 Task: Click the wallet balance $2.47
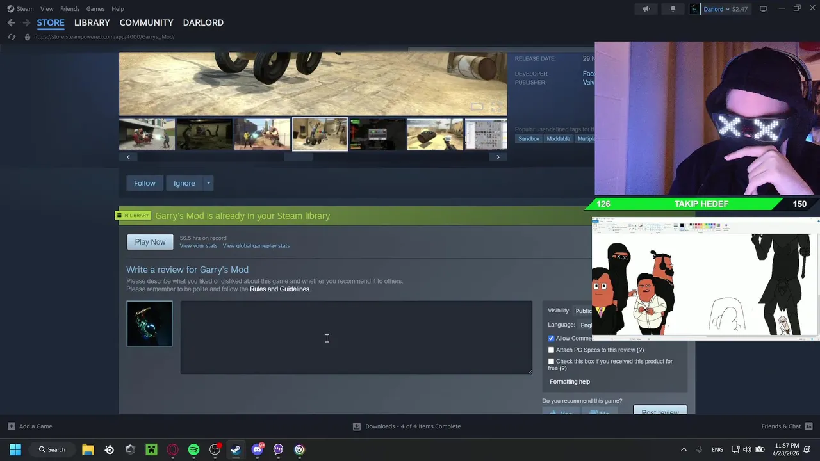pos(740,9)
